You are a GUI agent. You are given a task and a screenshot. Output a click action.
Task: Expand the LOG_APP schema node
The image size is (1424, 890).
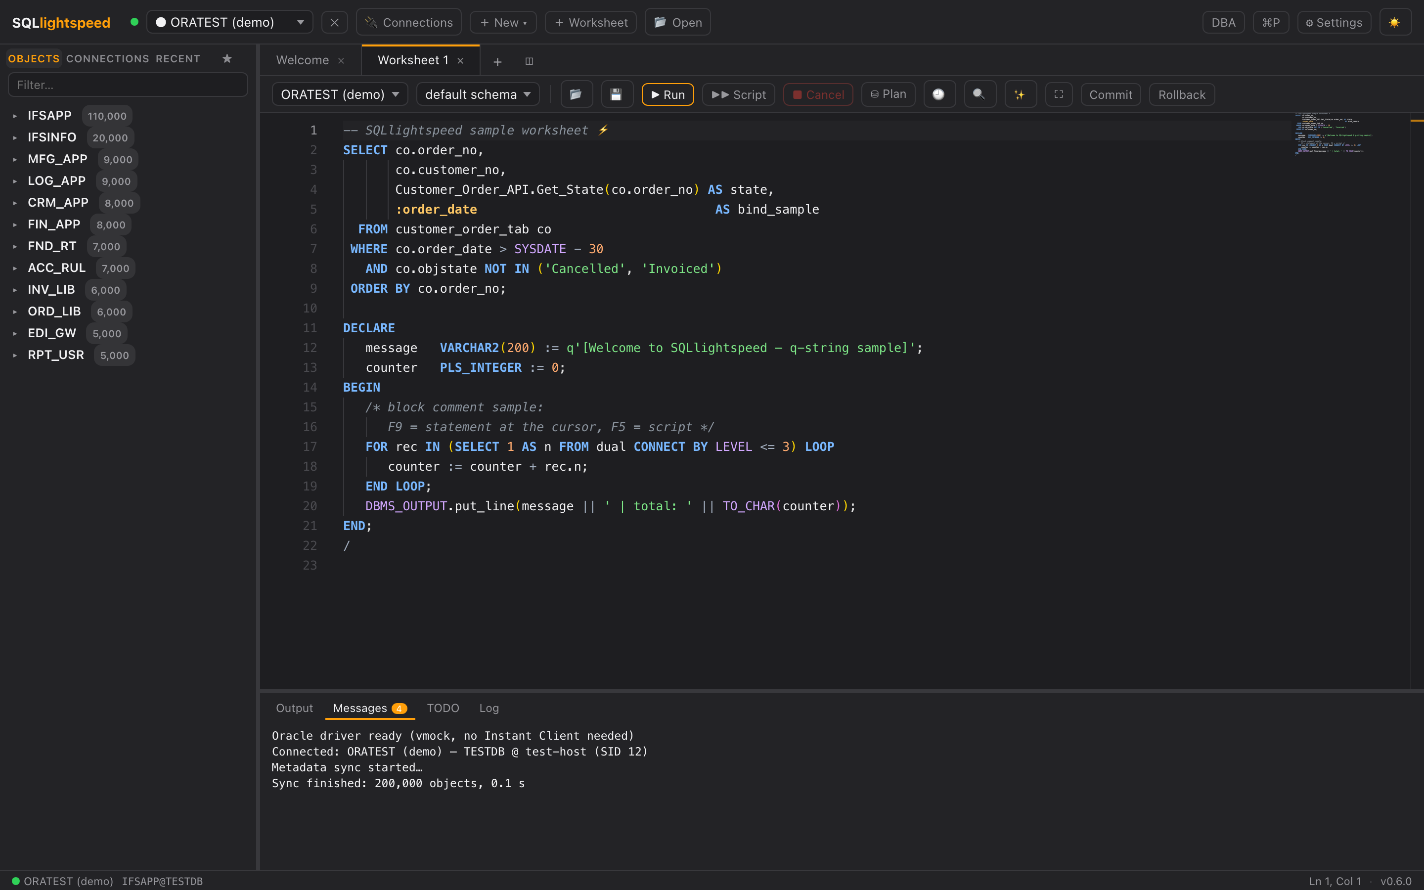click(x=15, y=181)
